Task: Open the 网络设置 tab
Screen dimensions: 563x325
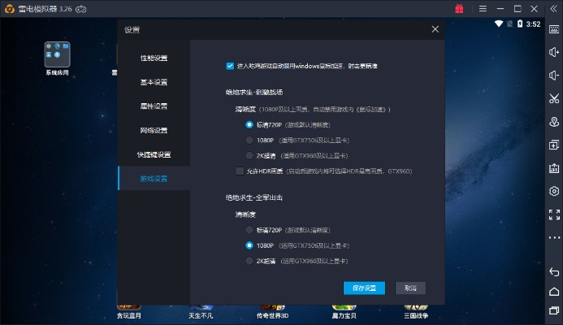Action: point(154,130)
